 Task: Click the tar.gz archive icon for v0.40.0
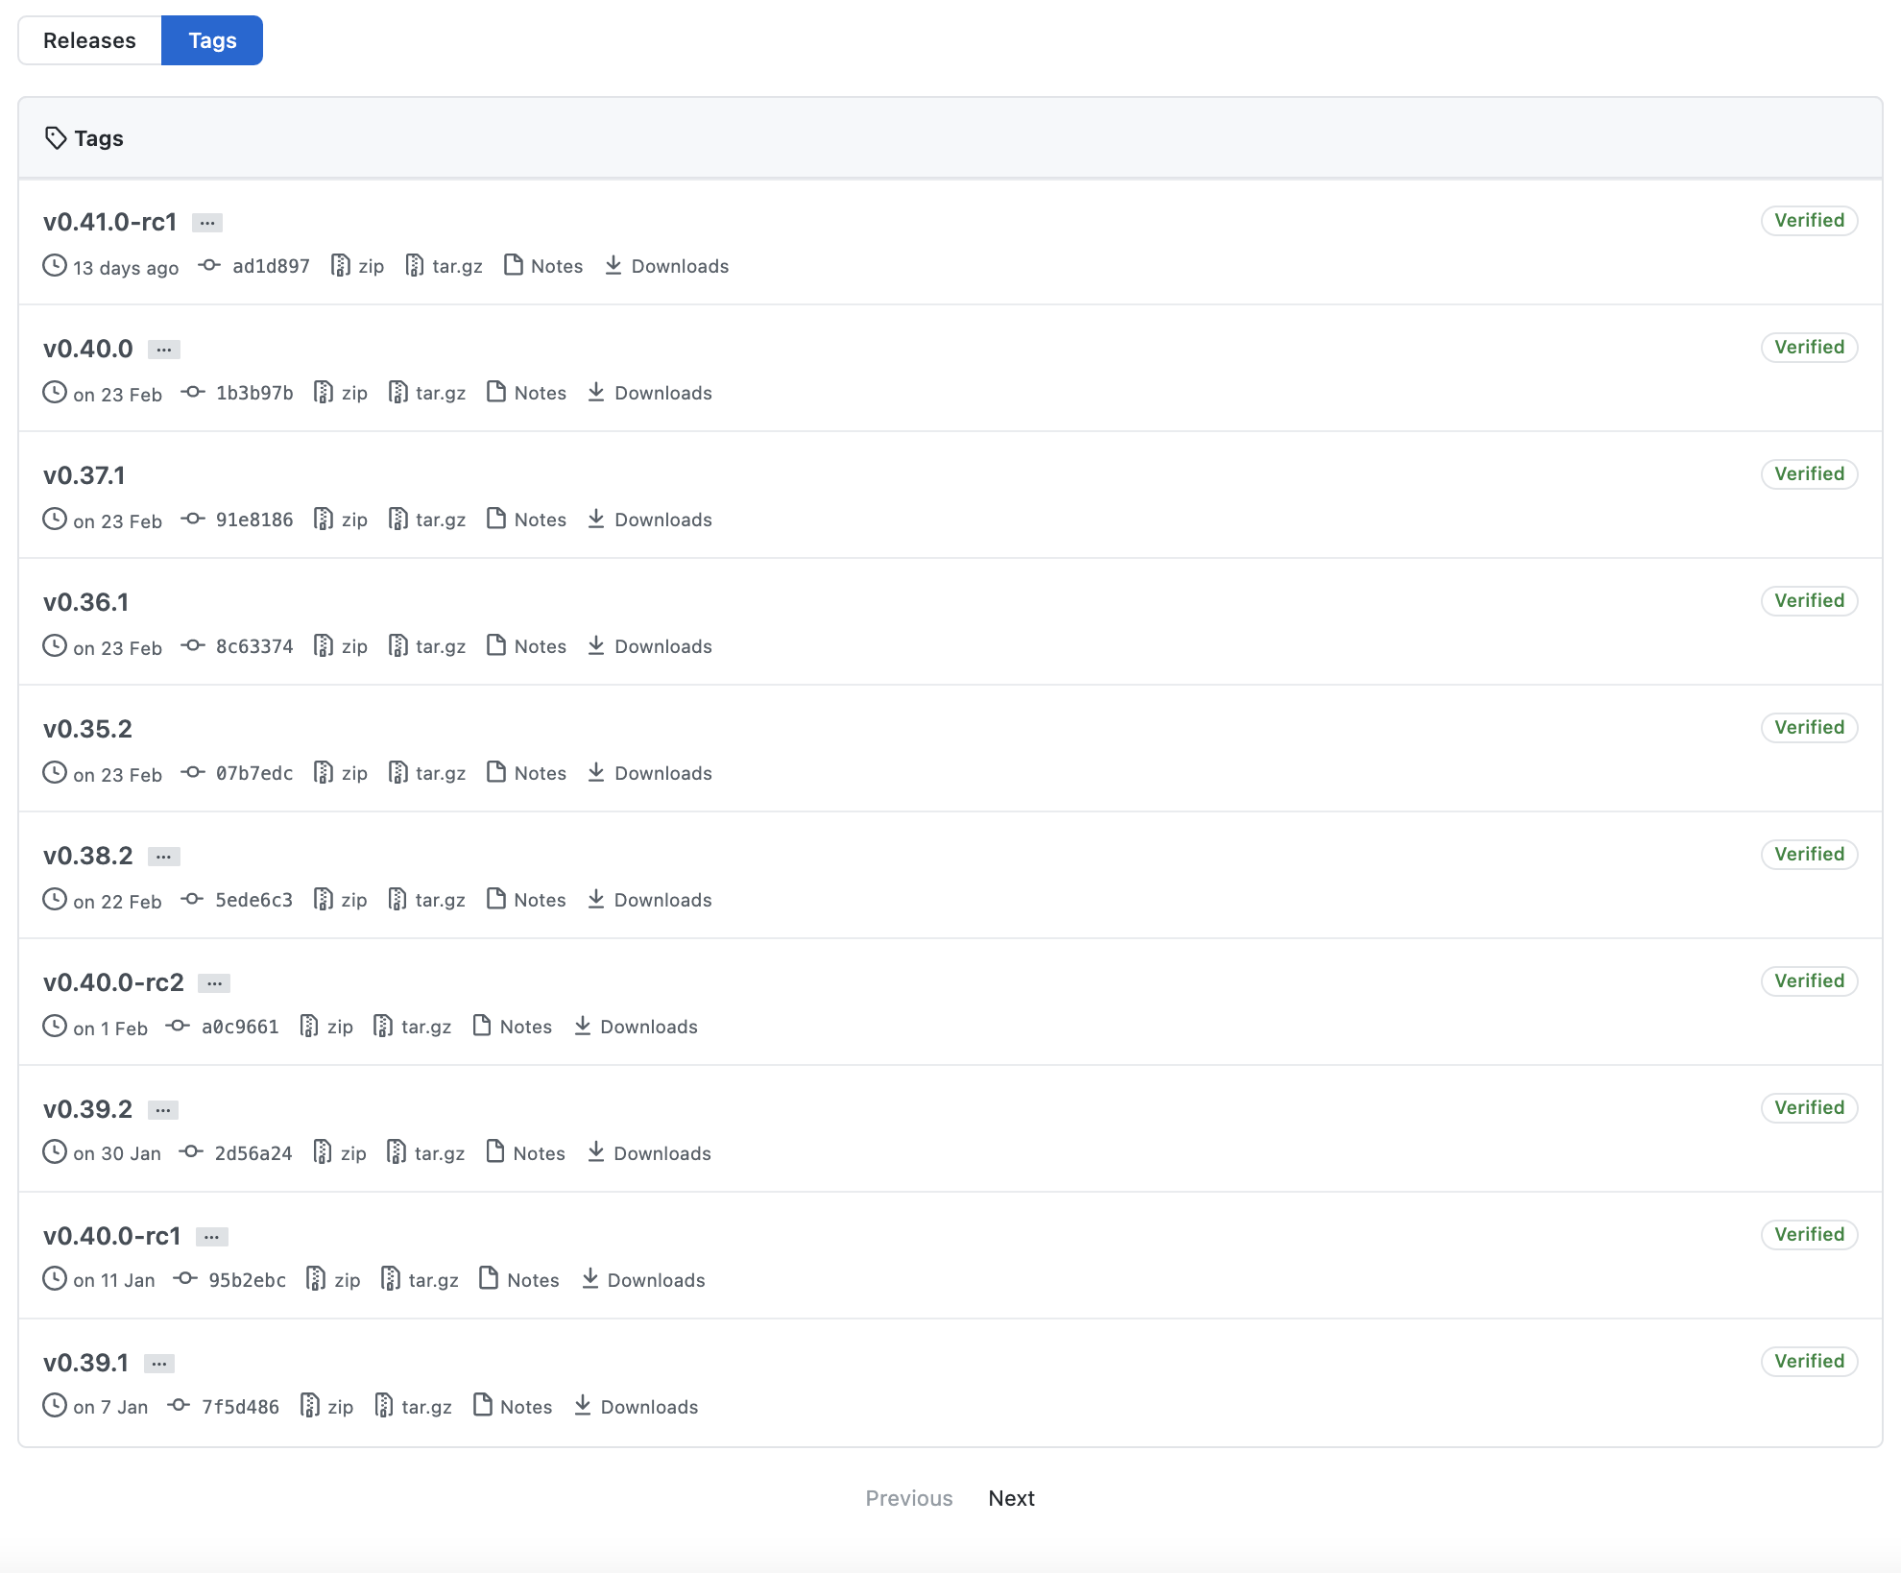tap(397, 393)
